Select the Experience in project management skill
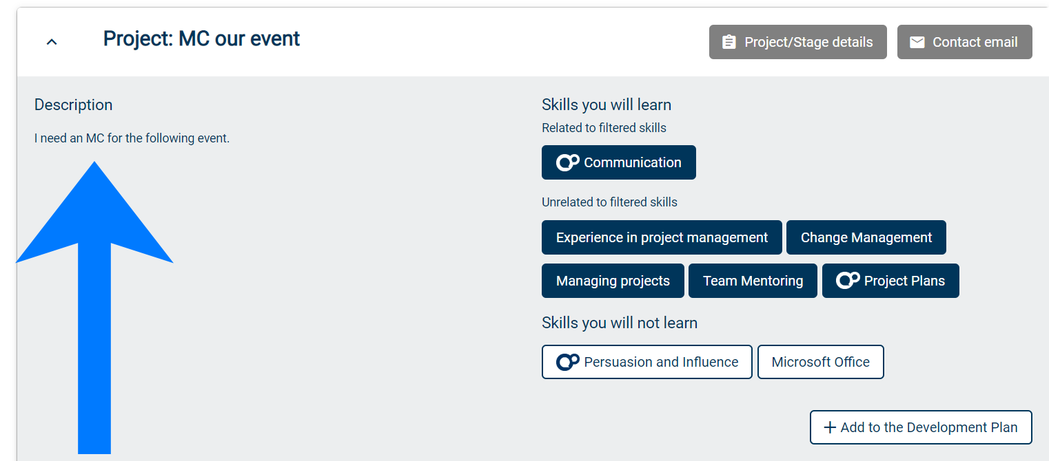Screen dimensions: 1049x461 [662, 237]
